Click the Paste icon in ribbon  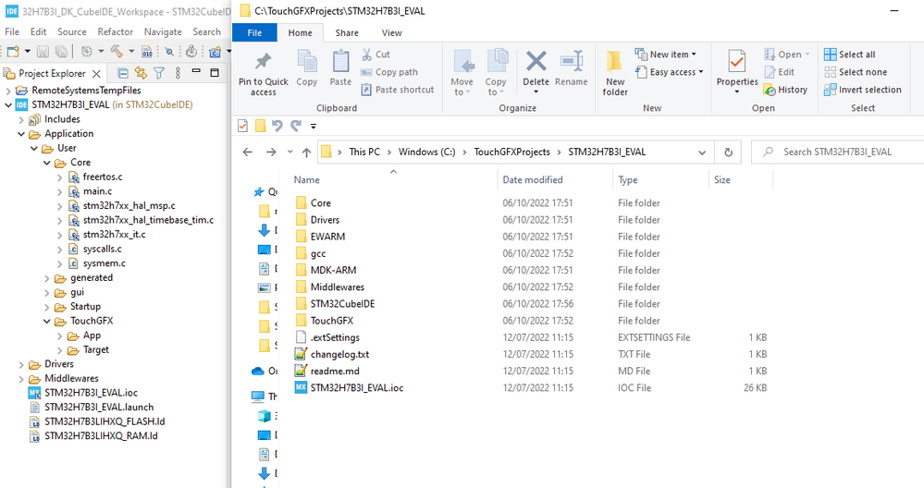tap(340, 61)
